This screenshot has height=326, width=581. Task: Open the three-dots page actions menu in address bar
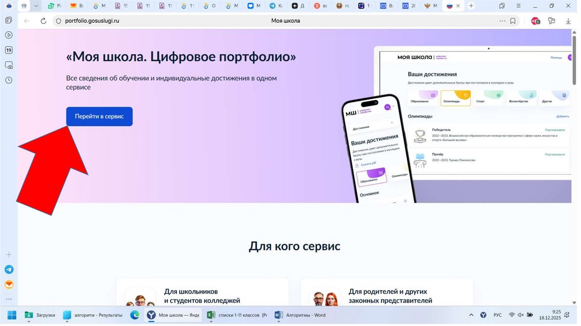click(502, 21)
